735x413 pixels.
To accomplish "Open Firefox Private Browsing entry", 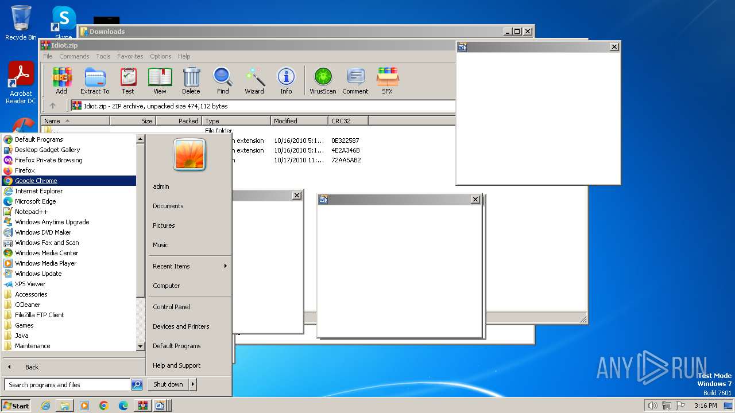I will (69, 160).
